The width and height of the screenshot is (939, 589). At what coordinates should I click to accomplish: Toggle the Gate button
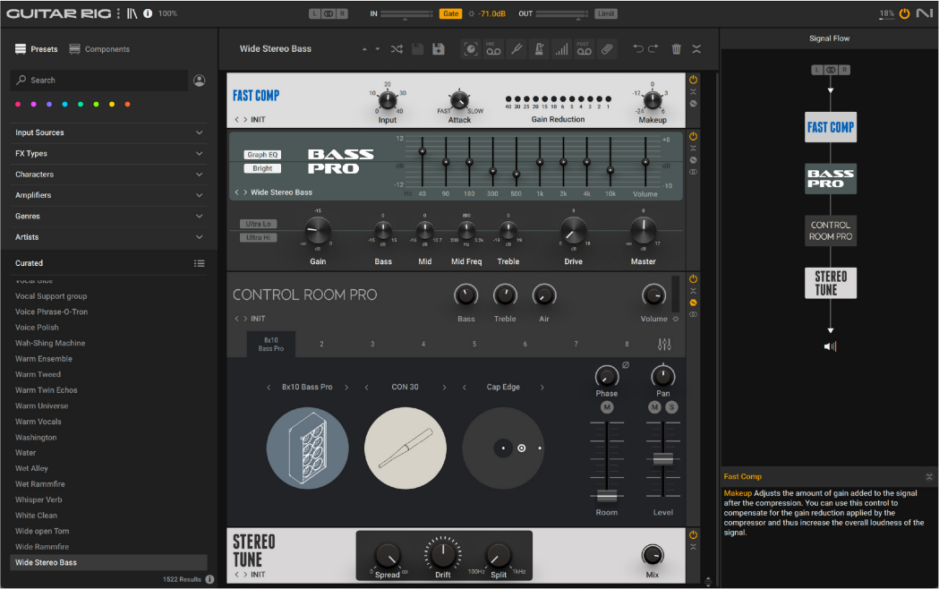[x=450, y=13]
